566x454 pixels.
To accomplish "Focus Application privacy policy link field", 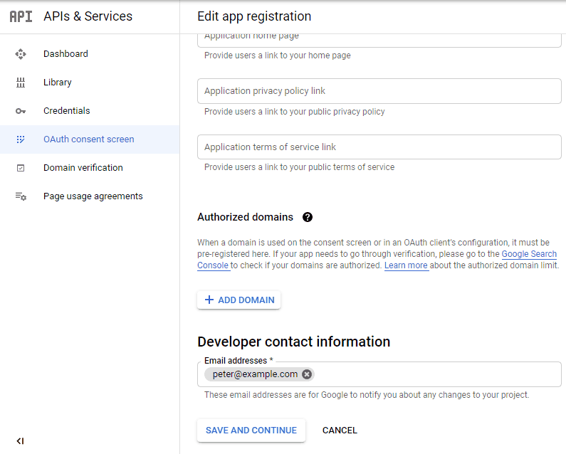I will pyautogui.click(x=379, y=91).
